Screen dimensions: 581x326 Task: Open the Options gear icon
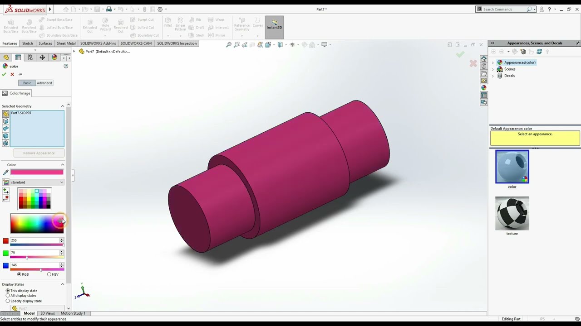click(x=160, y=9)
